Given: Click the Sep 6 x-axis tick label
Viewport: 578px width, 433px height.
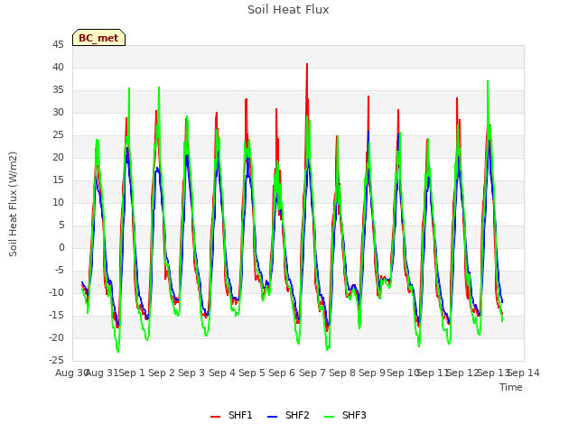Looking at the screenshot, I should [x=282, y=373].
